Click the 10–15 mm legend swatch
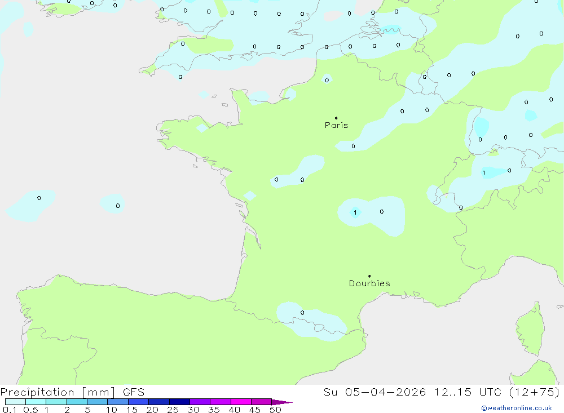Screen dimensions: 564x413 pos(118,402)
